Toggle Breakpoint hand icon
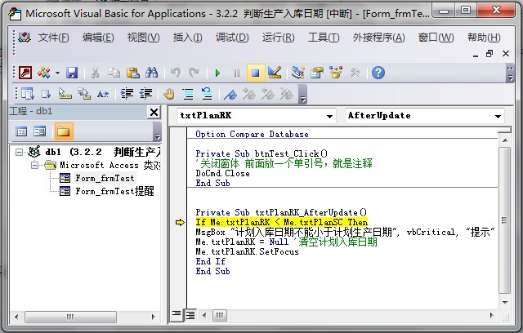 pos(169,94)
